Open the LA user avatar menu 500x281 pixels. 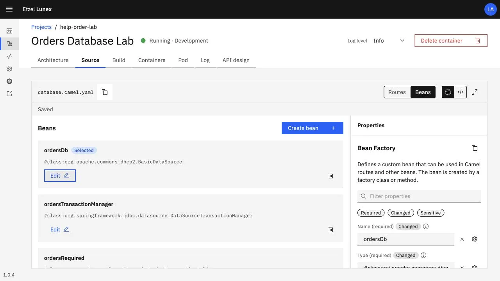tap(491, 9)
